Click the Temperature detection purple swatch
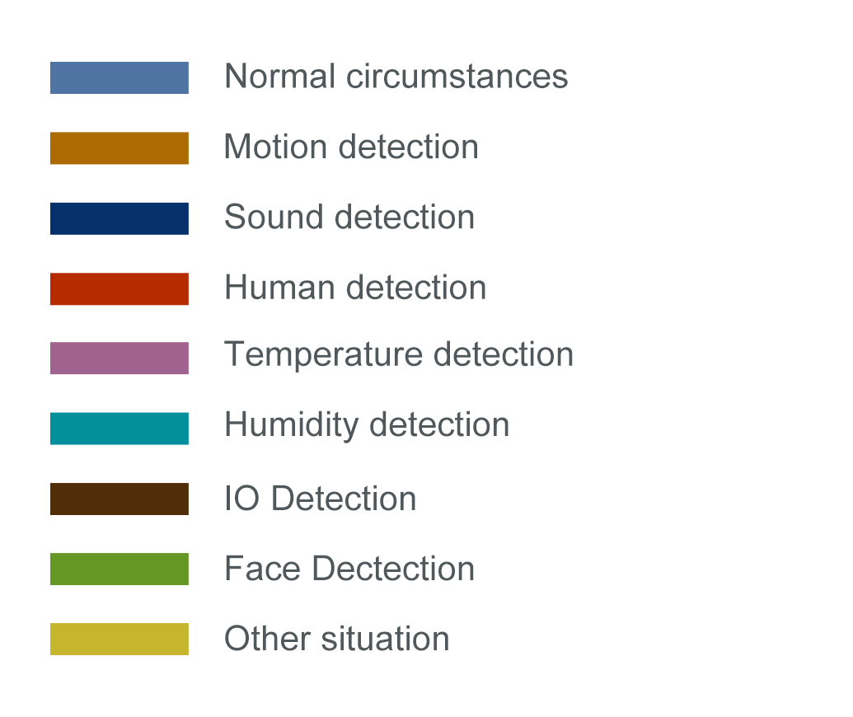The height and width of the screenshot is (717, 853). click(120, 358)
